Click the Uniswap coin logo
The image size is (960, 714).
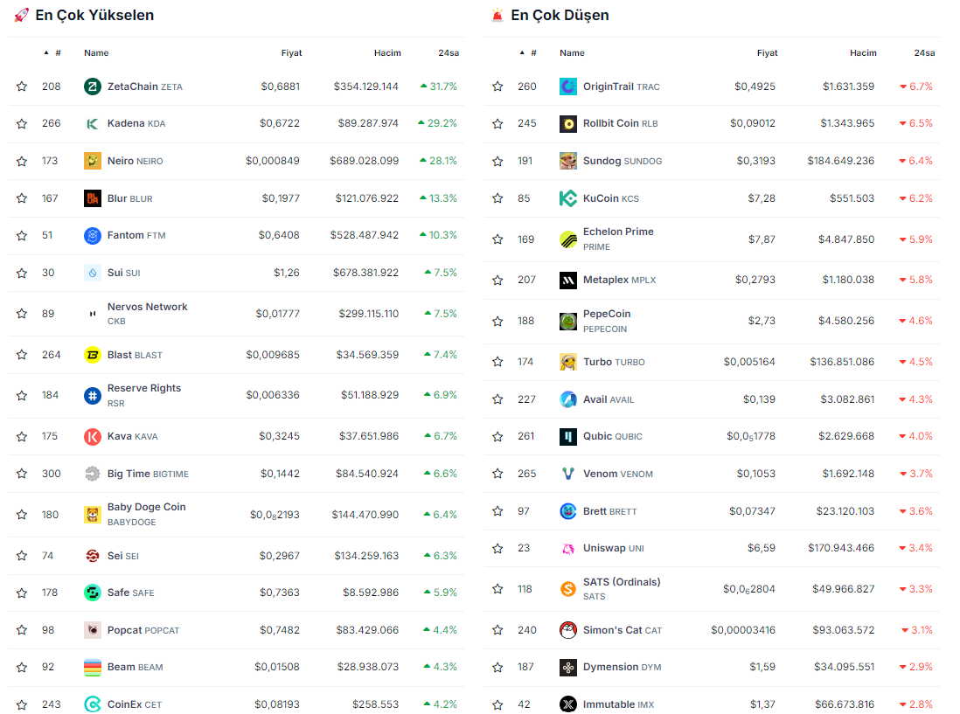(567, 548)
